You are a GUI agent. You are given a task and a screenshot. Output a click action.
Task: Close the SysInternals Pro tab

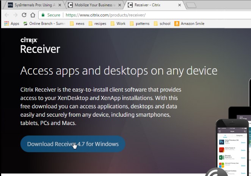pyautogui.click(x=60, y=5)
